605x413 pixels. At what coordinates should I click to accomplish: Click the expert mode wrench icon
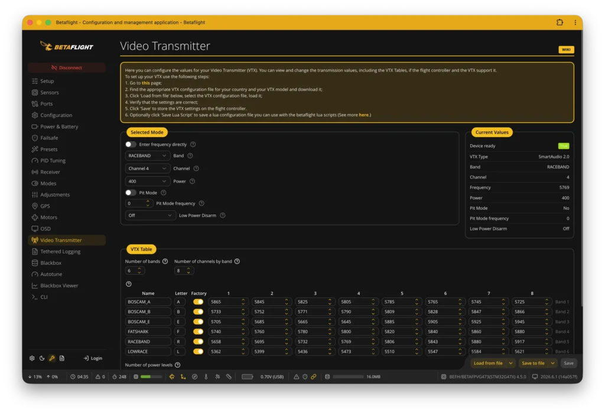[52, 358]
